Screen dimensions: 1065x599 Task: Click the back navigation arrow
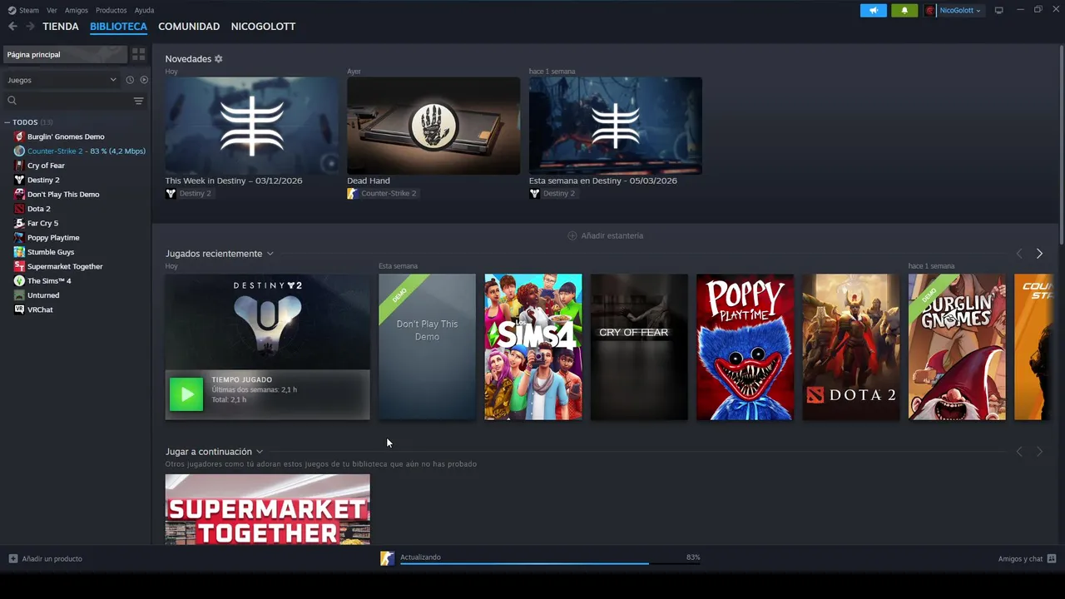[12, 27]
